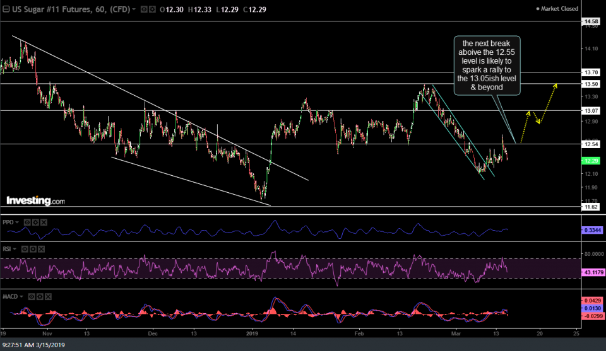Open US Sugar #11 Futures symbol menu
Screen dimensions: 606x351
(x=69, y=10)
